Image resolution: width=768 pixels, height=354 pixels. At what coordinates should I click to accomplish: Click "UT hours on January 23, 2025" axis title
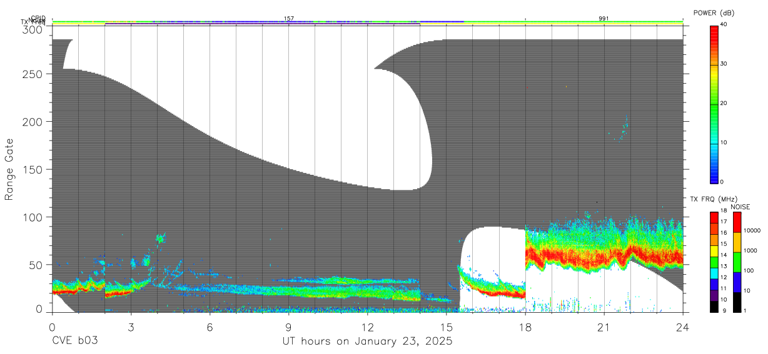368,342
